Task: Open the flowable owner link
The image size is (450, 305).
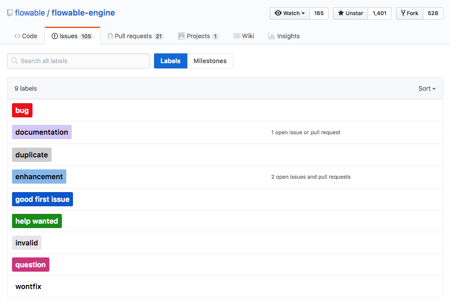Action: (30, 13)
